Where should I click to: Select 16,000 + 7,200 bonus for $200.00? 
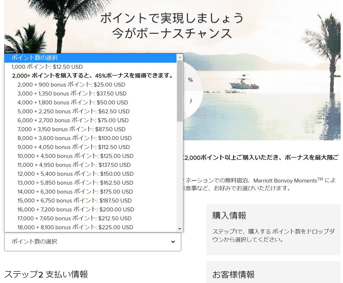click(x=76, y=210)
